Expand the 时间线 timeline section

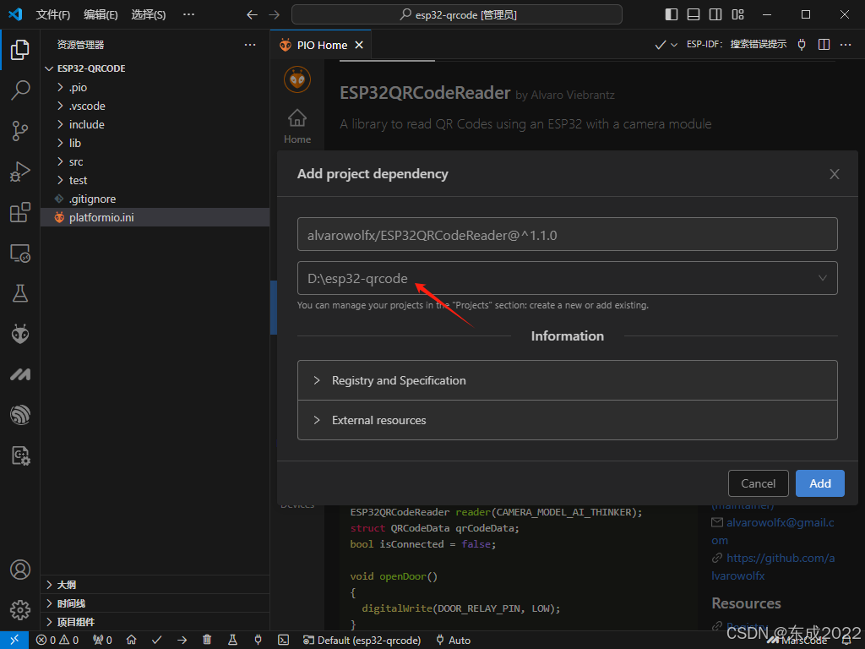[155, 603]
